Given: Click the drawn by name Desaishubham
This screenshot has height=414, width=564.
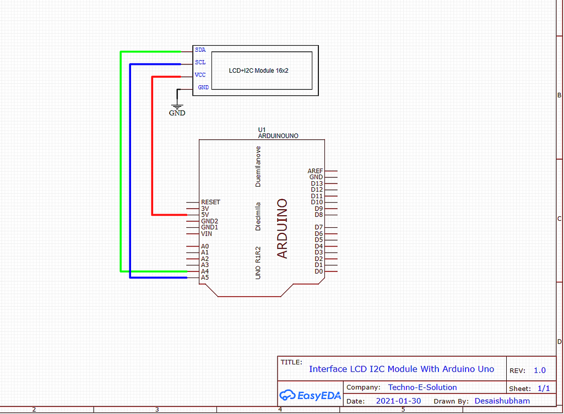Looking at the screenshot, I should click(x=502, y=401).
